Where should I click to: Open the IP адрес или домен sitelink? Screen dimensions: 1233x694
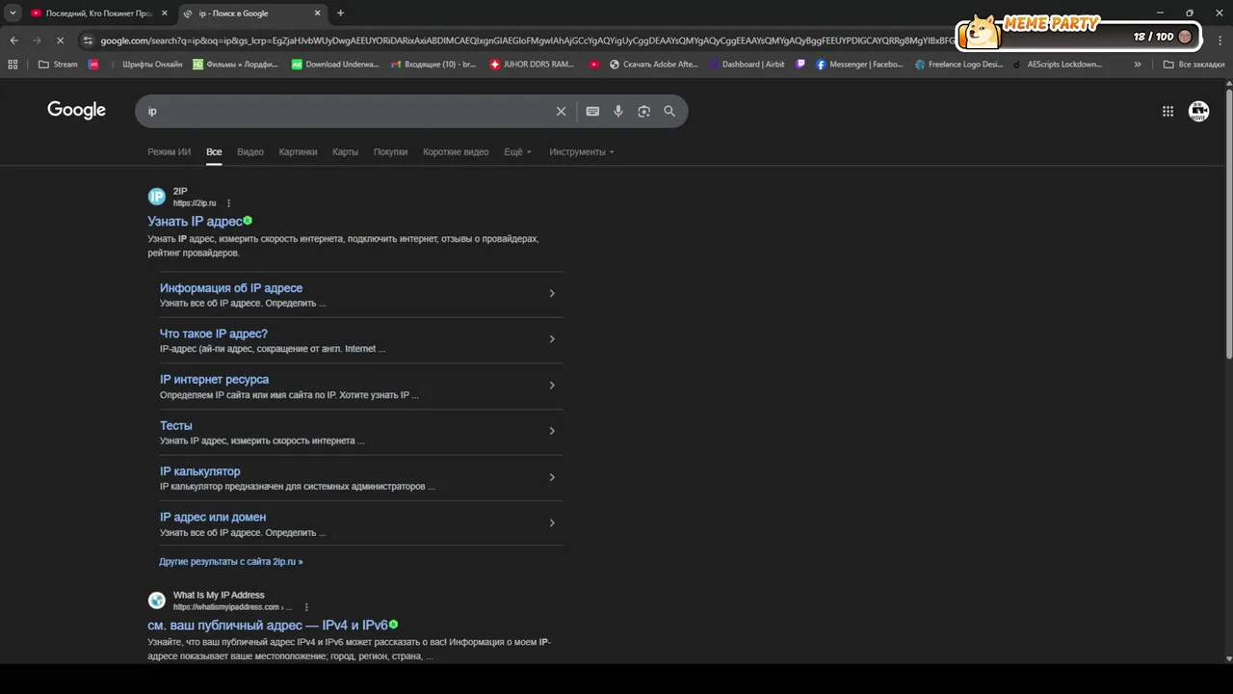(213, 517)
